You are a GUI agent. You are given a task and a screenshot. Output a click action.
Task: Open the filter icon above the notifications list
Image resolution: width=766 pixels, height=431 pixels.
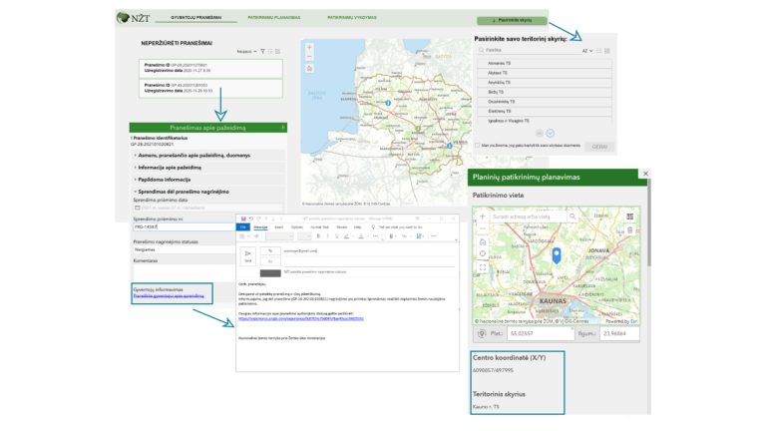[263, 51]
